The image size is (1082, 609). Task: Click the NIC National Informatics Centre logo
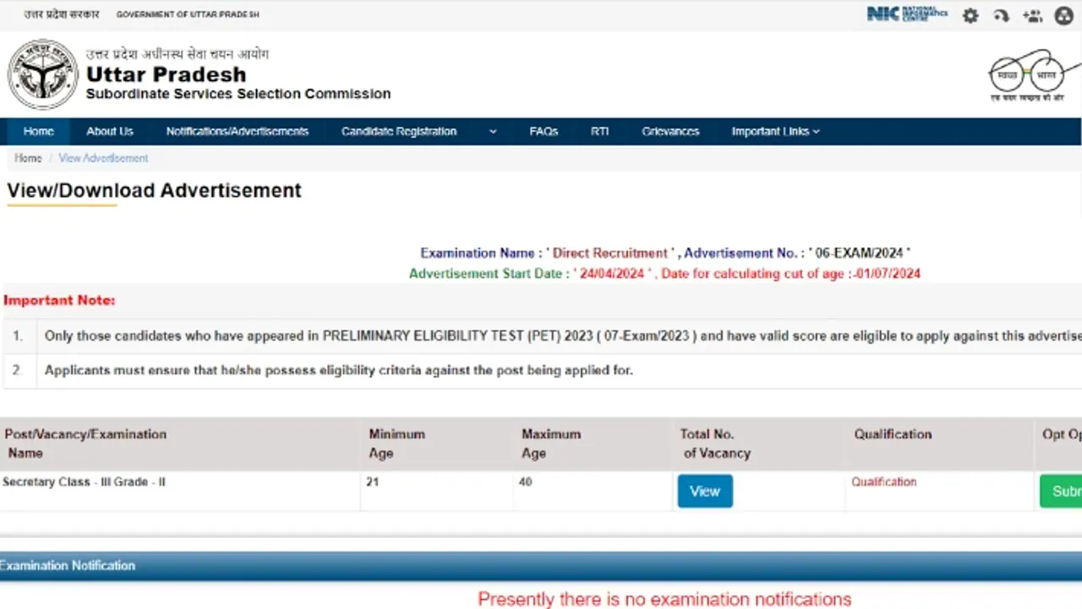point(907,14)
